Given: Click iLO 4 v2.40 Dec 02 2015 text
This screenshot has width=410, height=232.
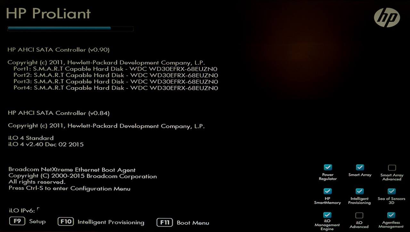Looking at the screenshot, I should point(46,144).
